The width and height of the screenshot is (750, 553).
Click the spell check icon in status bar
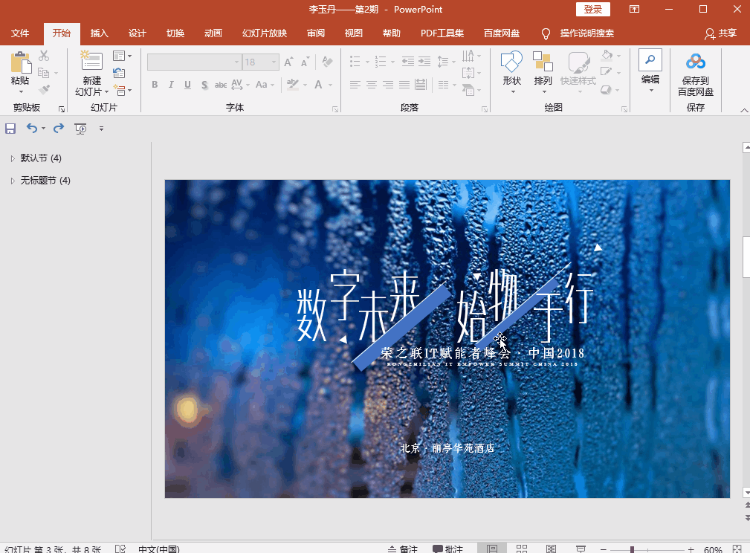coord(120,549)
